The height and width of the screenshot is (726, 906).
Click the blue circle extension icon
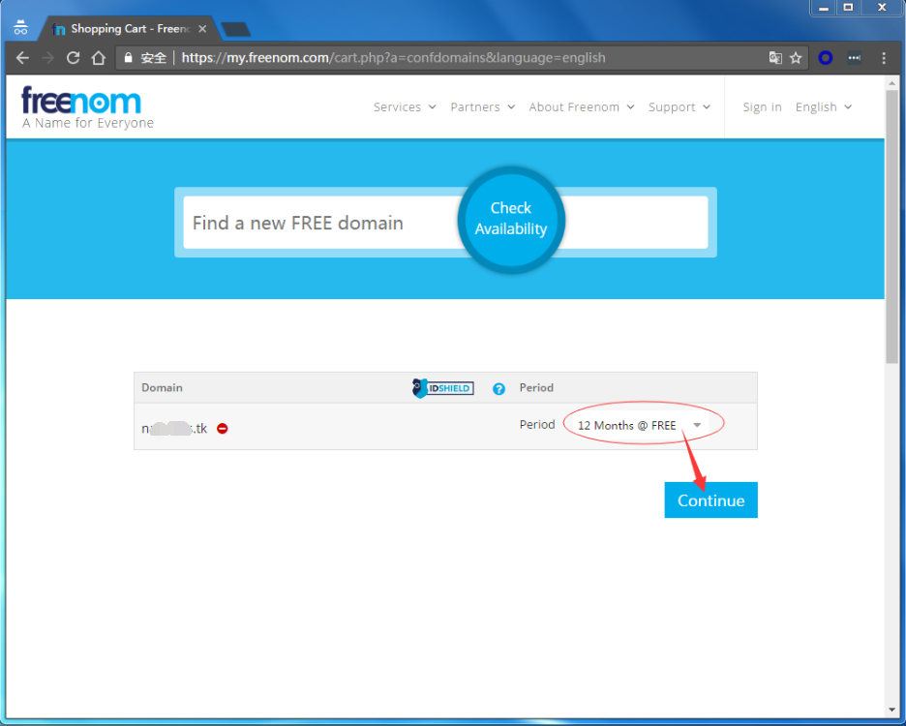tap(826, 58)
